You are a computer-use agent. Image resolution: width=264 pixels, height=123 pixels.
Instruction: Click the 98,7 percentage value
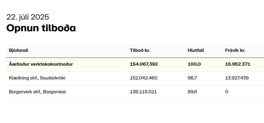(x=192, y=78)
